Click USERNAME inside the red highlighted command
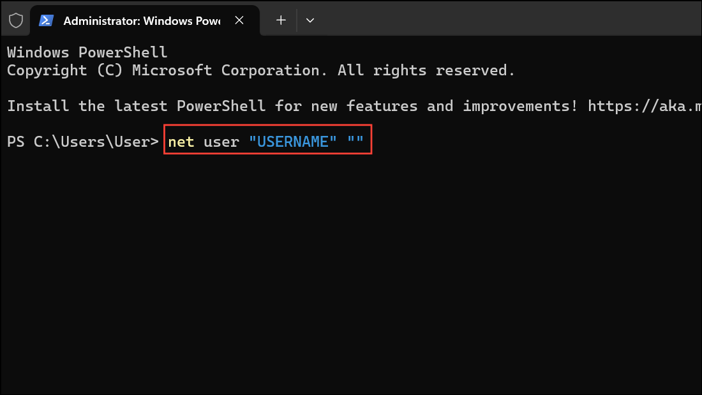This screenshot has height=395, width=702. pyautogui.click(x=293, y=141)
